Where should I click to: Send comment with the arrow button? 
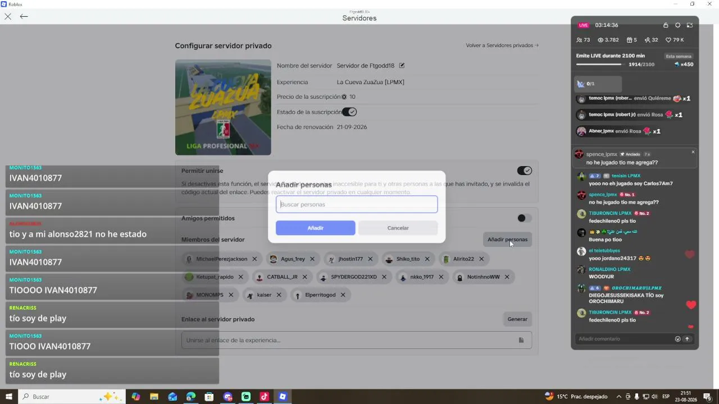(687, 339)
